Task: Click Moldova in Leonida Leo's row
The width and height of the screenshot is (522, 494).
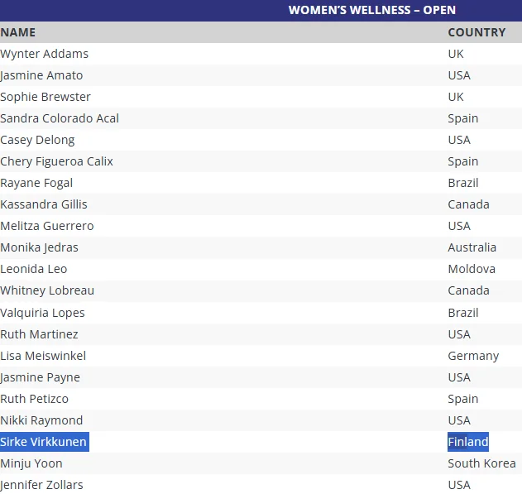Action: (x=472, y=269)
